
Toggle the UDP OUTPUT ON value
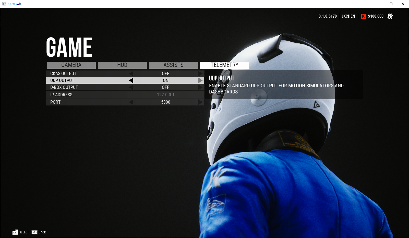pos(166,80)
